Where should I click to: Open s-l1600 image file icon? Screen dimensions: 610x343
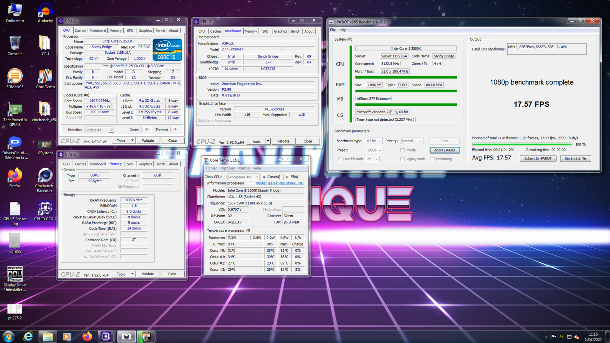pyautogui.click(x=15, y=244)
